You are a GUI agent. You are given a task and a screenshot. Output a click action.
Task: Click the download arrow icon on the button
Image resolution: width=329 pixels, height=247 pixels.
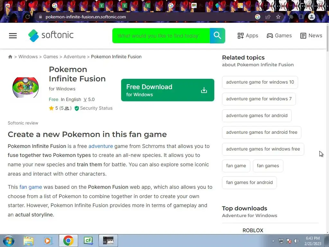tap(204, 90)
